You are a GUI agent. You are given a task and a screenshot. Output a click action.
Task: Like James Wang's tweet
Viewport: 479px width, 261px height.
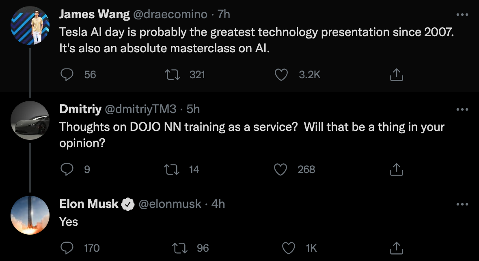(281, 75)
